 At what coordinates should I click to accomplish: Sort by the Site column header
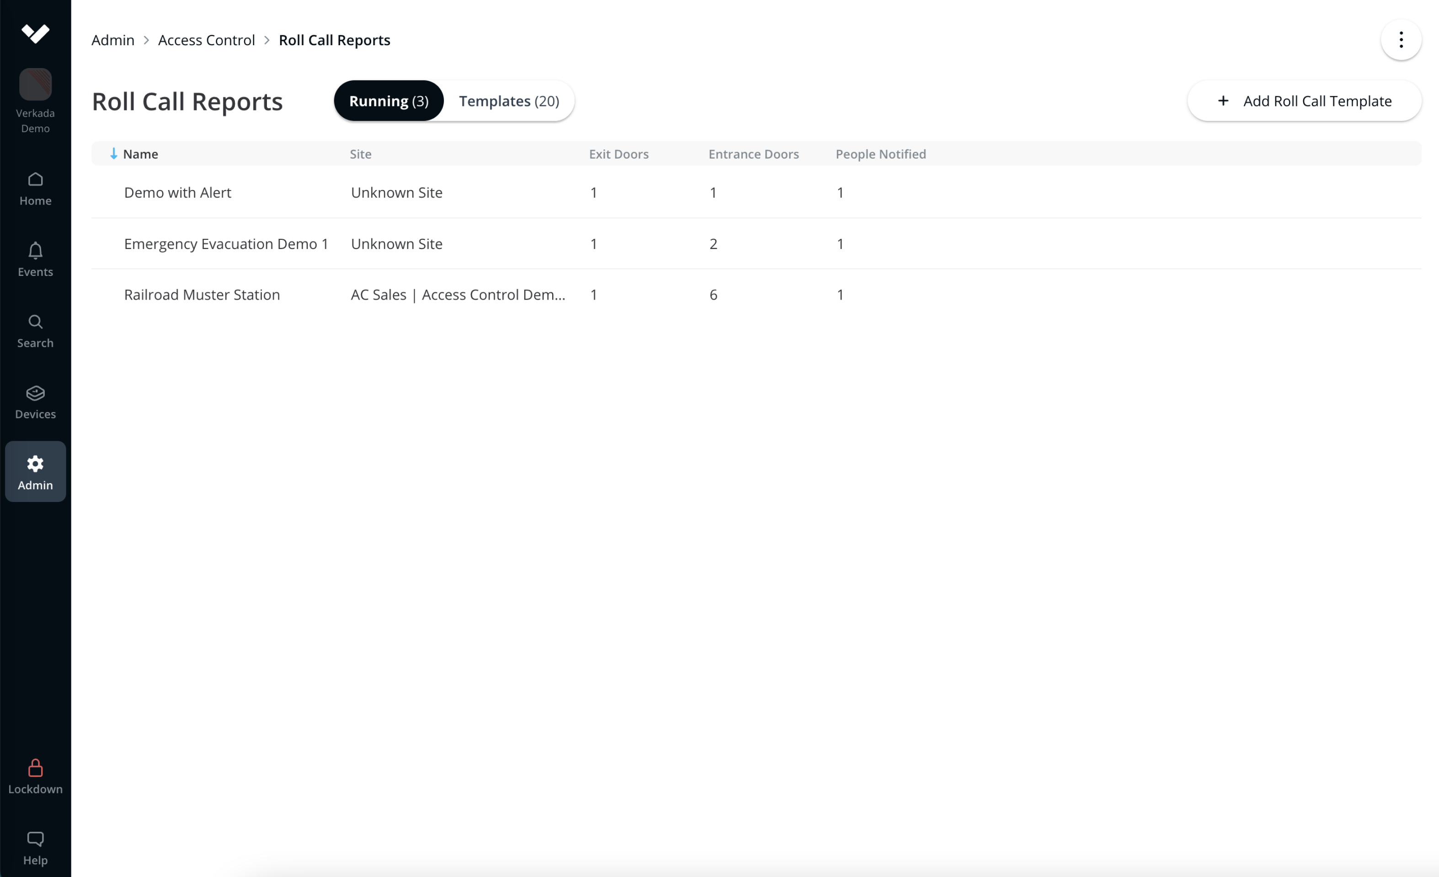tap(360, 154)
